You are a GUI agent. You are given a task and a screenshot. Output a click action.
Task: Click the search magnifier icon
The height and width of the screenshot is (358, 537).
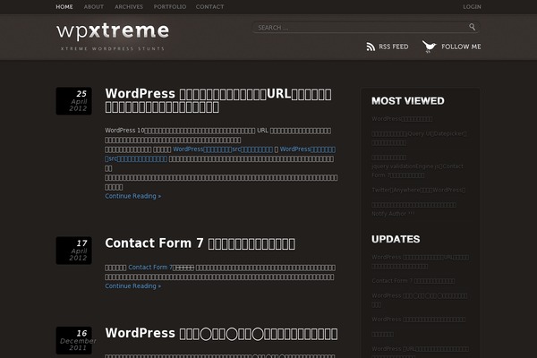point(472,27)
